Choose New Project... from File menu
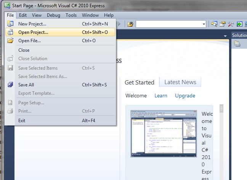This screenshot has width=247, height=180. click(x=60, y=24)
